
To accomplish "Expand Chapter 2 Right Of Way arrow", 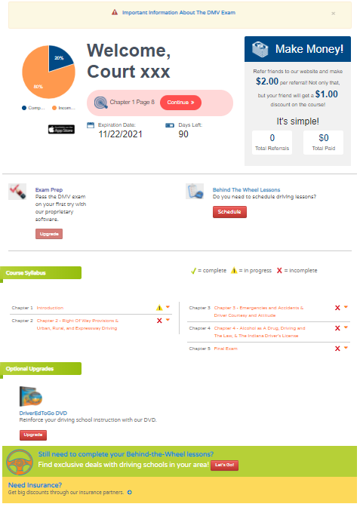I will click(168, 320).
